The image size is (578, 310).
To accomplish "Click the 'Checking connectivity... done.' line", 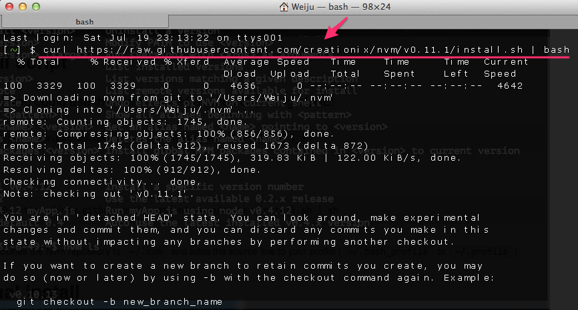I will (101, 181).
